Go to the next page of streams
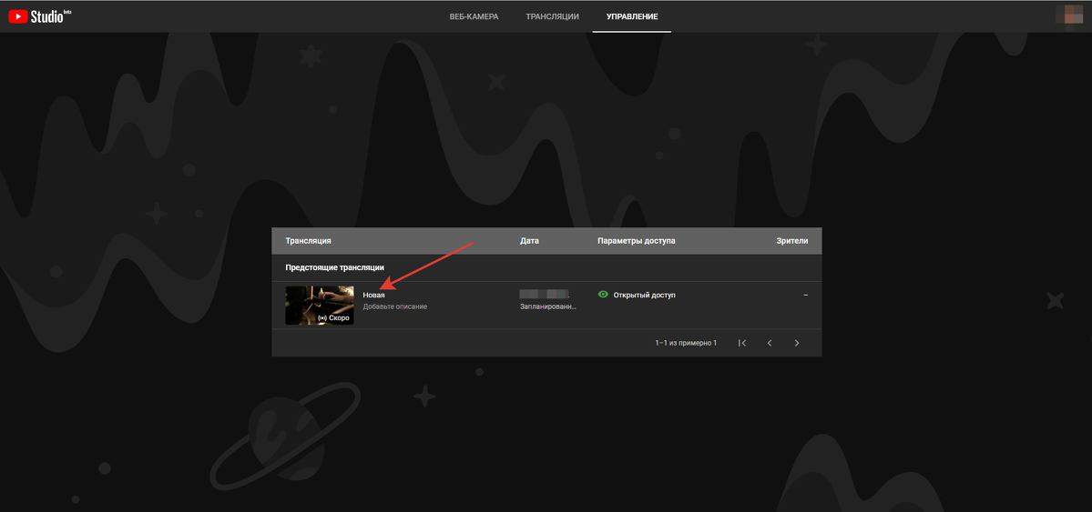 (x=797, y=343)
